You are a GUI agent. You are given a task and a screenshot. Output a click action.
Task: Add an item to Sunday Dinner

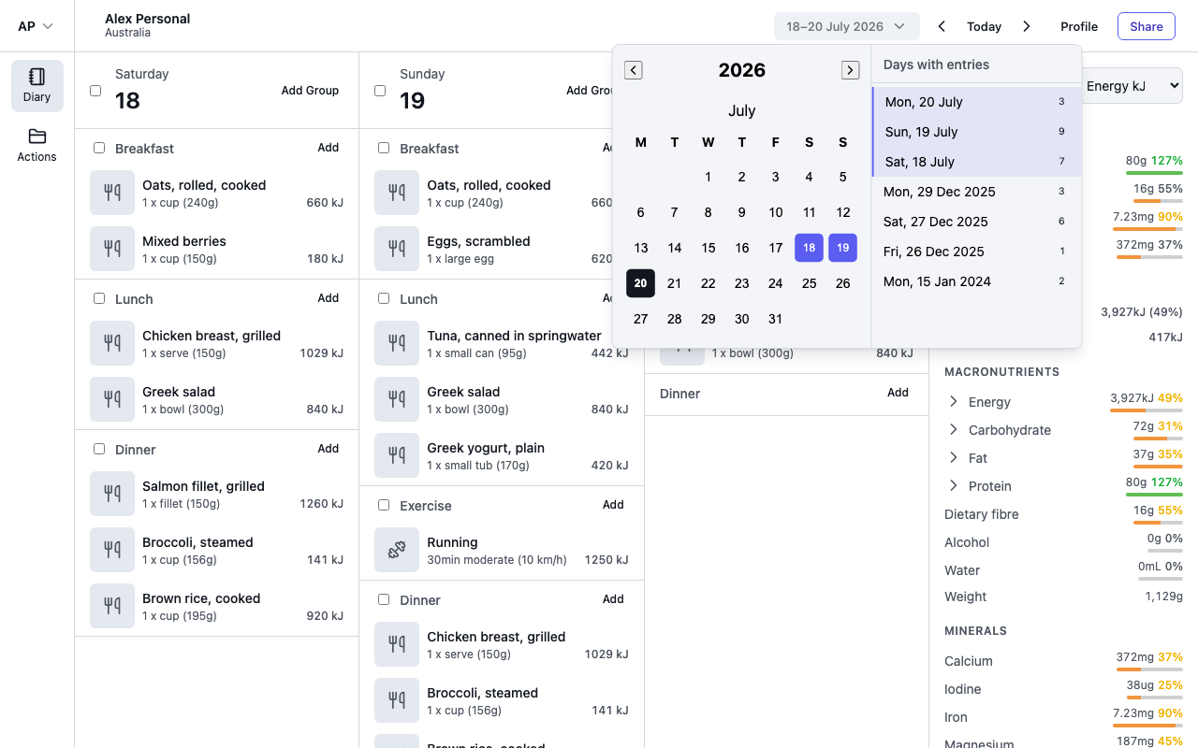tap(613, 599)
